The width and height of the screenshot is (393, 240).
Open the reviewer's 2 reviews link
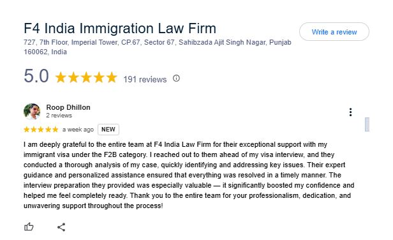click(59, 116)
